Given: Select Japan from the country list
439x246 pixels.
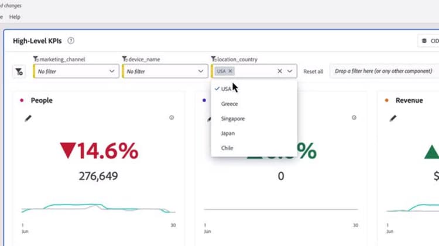Looking at the screenshot, I should point(254,133).
